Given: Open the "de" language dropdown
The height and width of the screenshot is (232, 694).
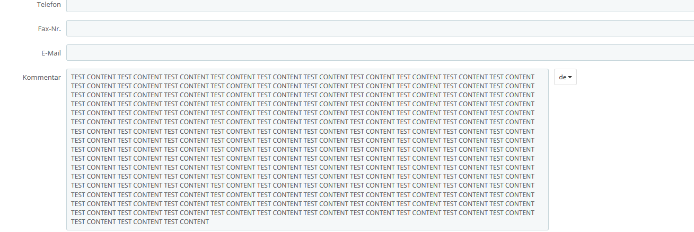Looking at the screenshot, I should [x=565, y=77].
